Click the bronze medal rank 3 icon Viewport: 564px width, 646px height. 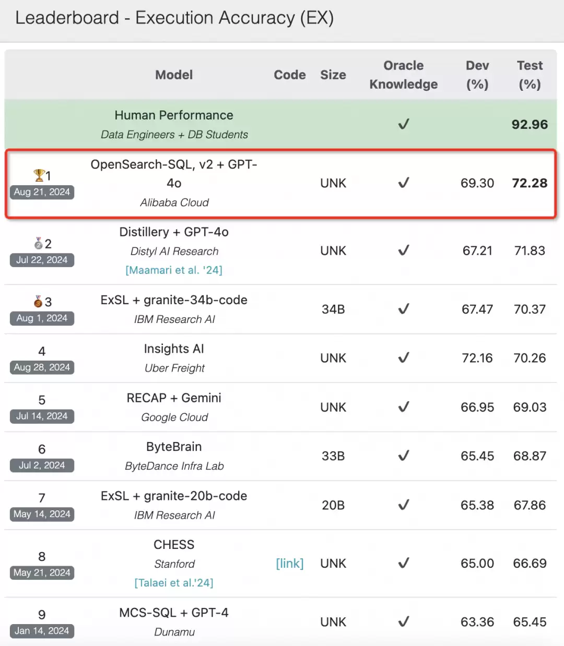(38, 301)
